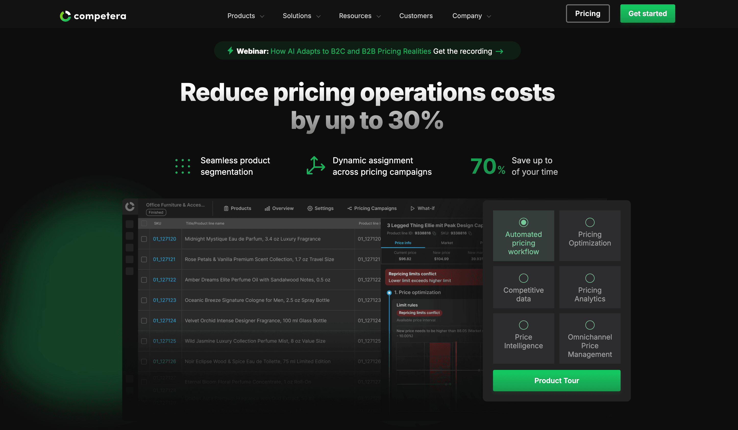Click the Competera logo in the top navigation
Screen dimensions: 738x430
point(93,16)
